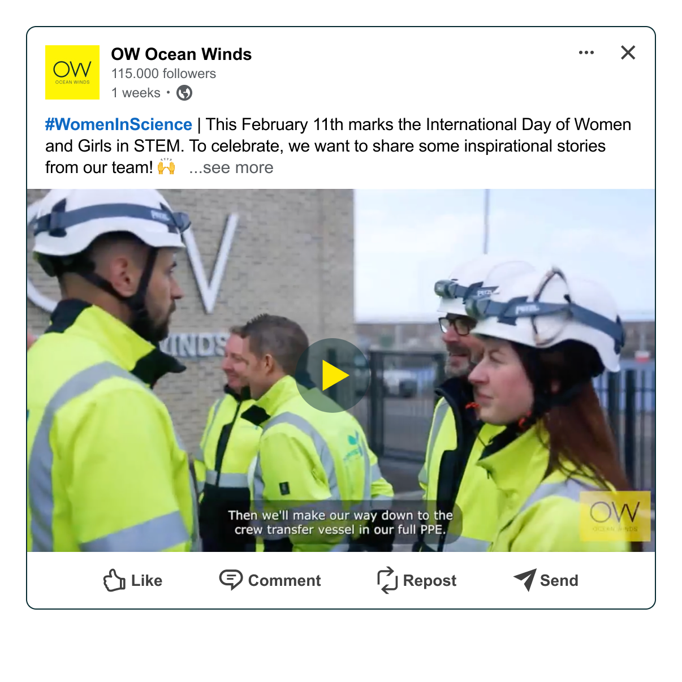
Task: Dismiss the post with the X button
Action: click(628, 53)
